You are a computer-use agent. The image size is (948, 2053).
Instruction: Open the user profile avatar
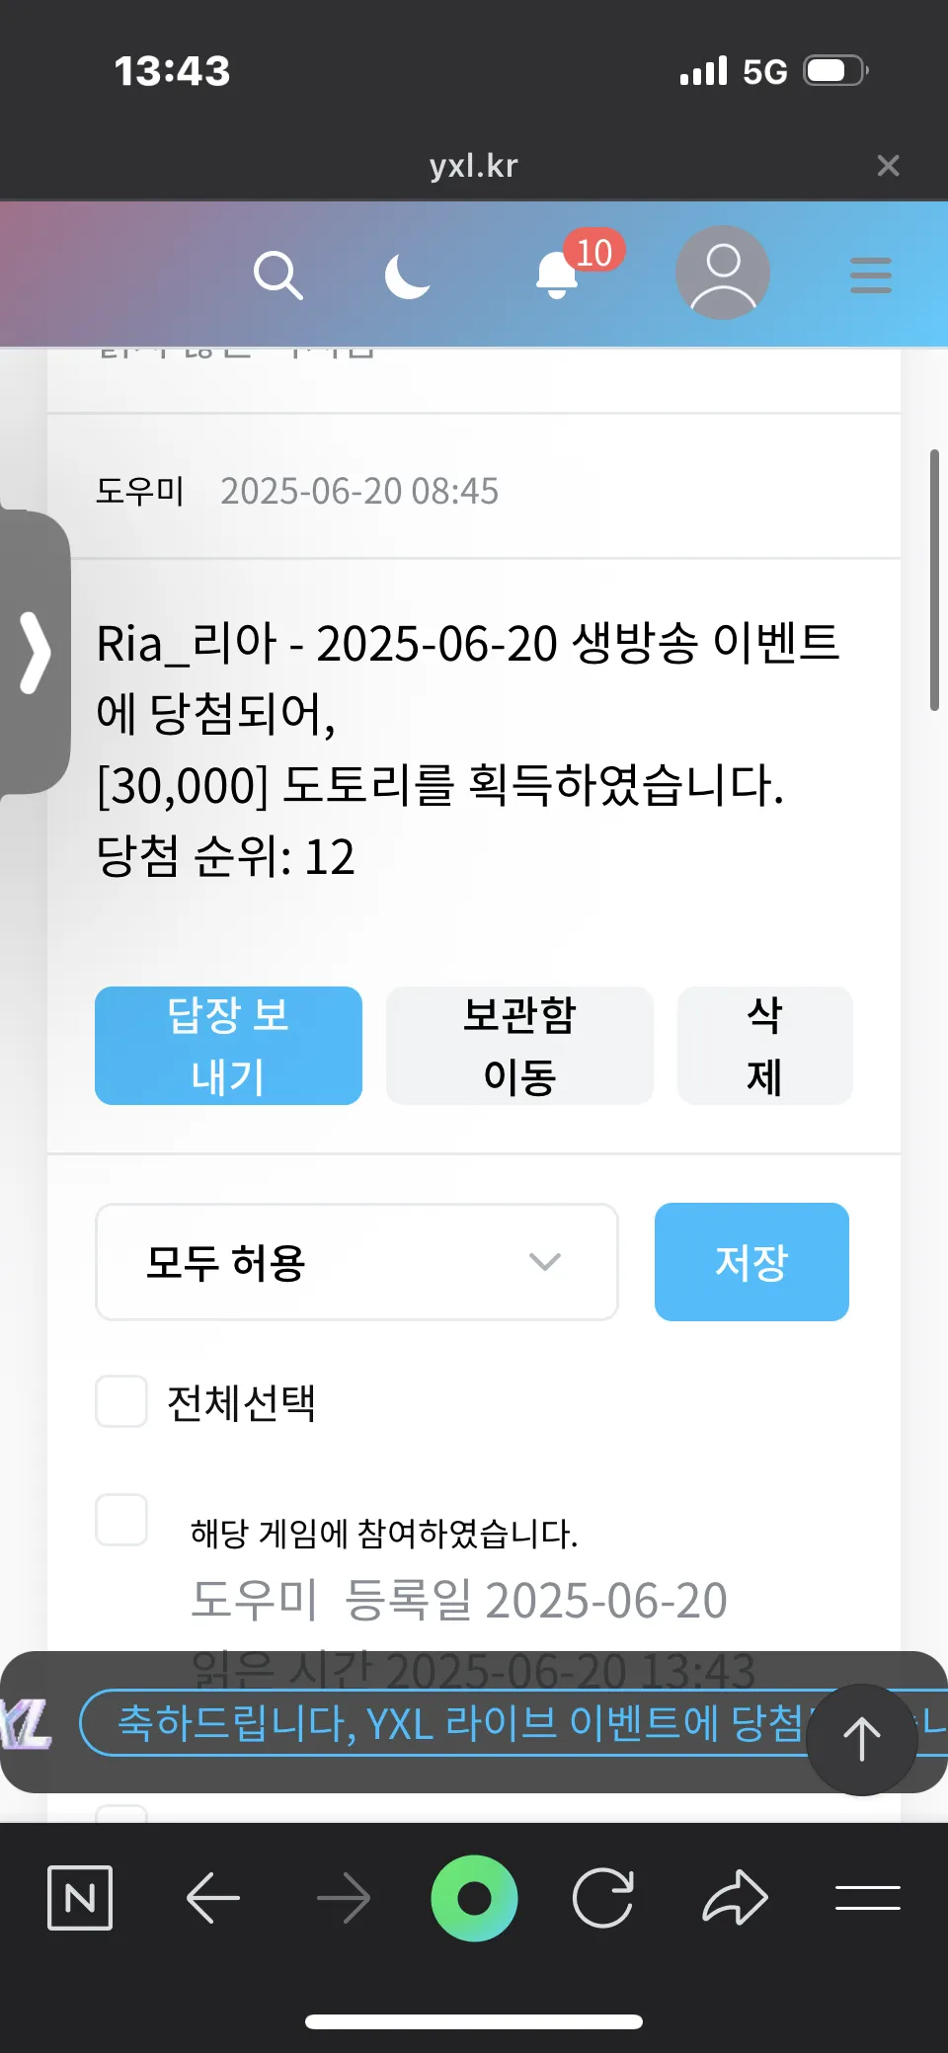click(723, 273)
